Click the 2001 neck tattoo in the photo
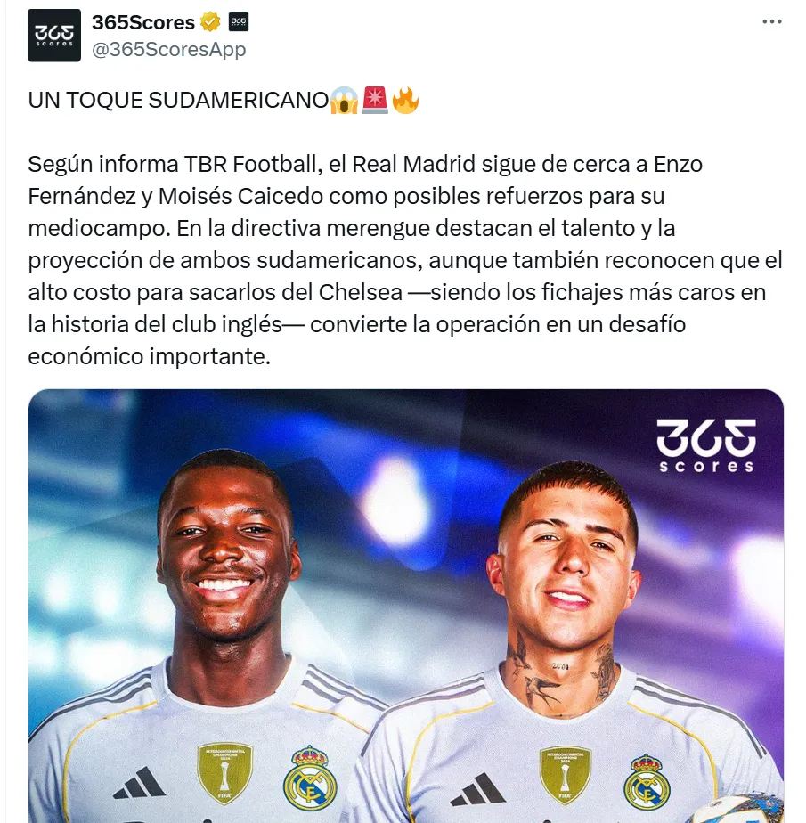806x823 pixels. 560,665
